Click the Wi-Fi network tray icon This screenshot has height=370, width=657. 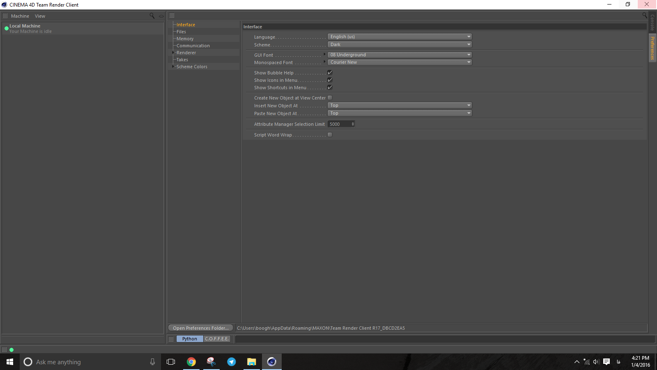click(x=587, y=362)
